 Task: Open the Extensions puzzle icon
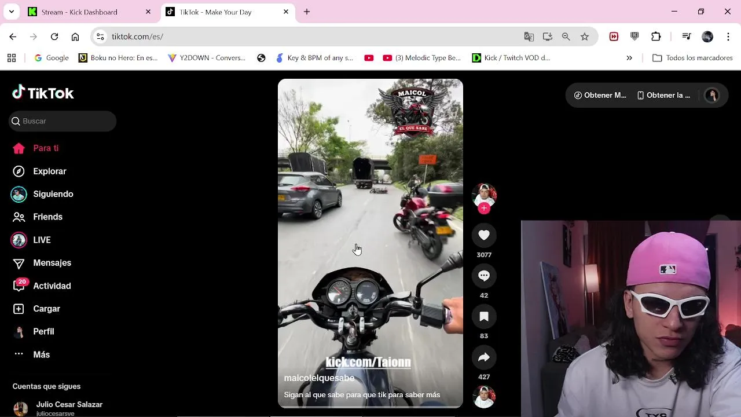coord(656,36)
